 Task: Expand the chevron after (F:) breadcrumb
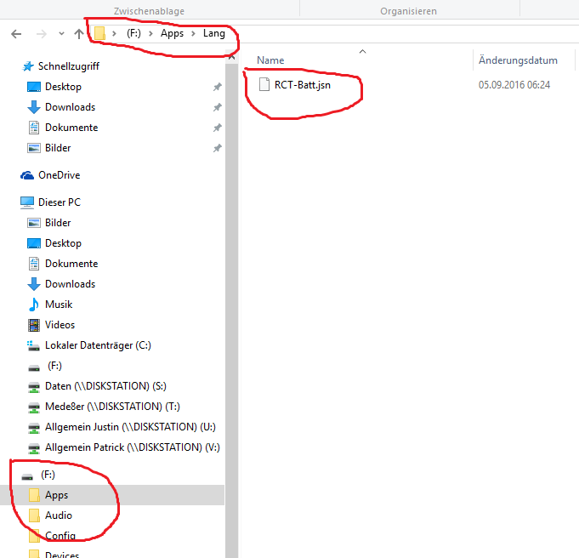tap(150, 34)
